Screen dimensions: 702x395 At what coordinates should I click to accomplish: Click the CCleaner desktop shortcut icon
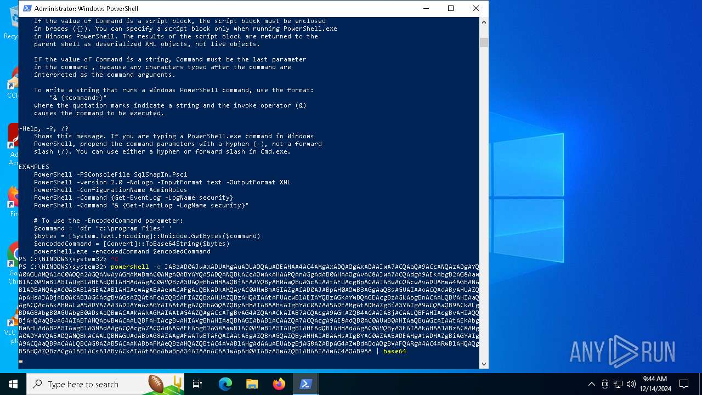point(13,78)
